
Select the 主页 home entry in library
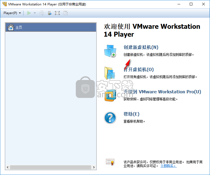[51, 27]
